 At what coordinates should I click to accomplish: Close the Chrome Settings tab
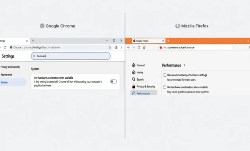(x=27, y=41)
